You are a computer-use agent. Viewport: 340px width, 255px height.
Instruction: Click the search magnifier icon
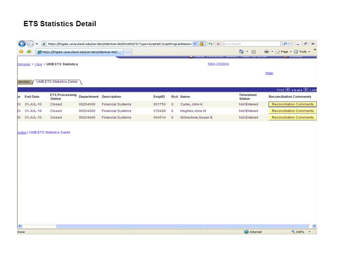click(x=285, y=44)
